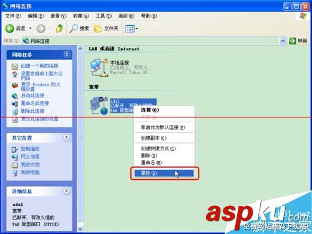Click the 我的文档 folder icon

tap(15, 165)
